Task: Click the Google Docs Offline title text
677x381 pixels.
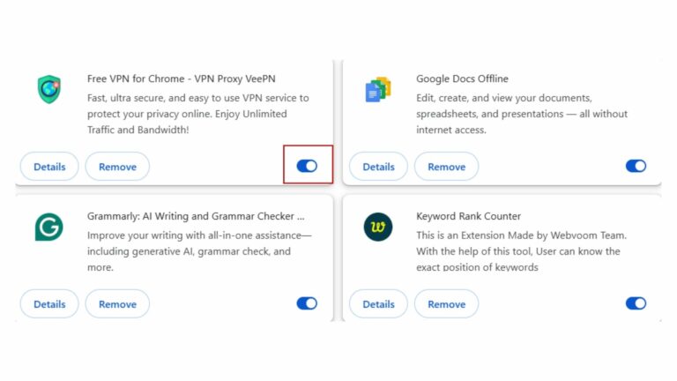Action: [462, 78]
